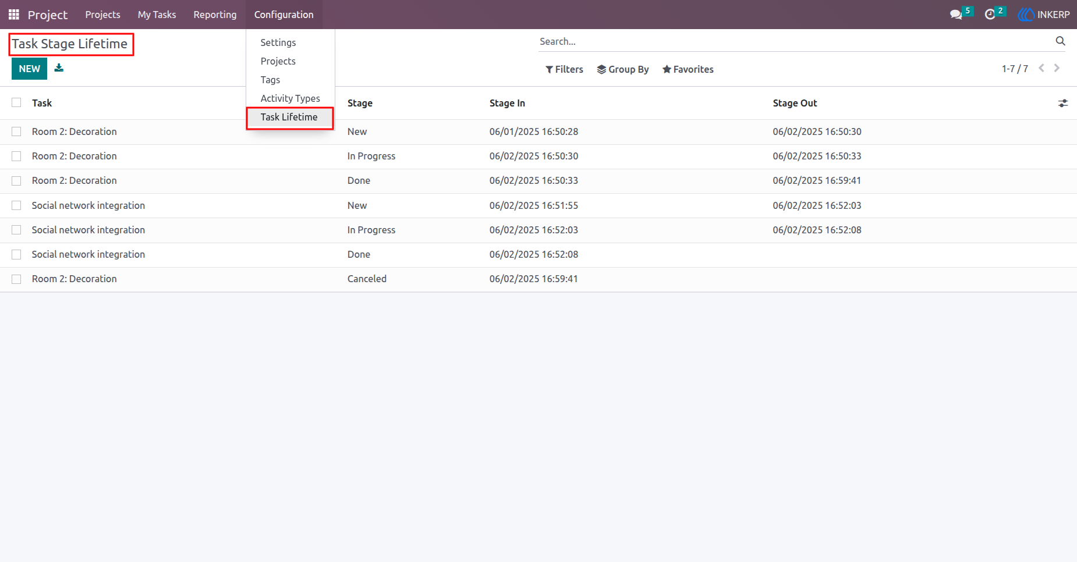The image size is (1077, 562).
Task: Open the Filters dropdown
Action: [x=564, y=69]
